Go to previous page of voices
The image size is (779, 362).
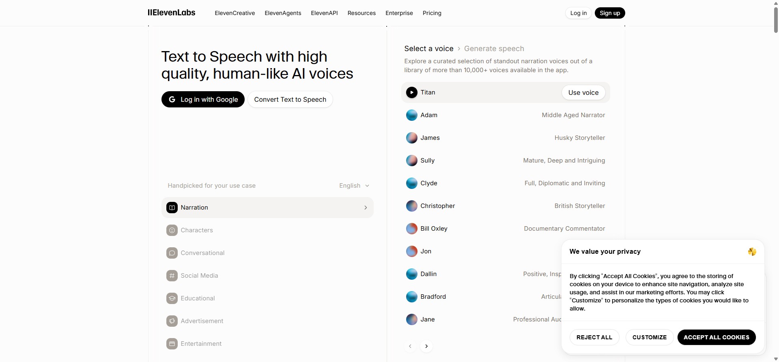coord(410,346)
